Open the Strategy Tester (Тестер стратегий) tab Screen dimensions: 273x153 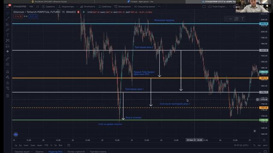pos(76,152)
